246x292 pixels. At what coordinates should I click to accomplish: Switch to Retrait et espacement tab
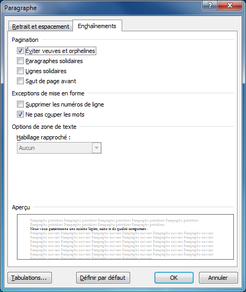tap(41, 26)
